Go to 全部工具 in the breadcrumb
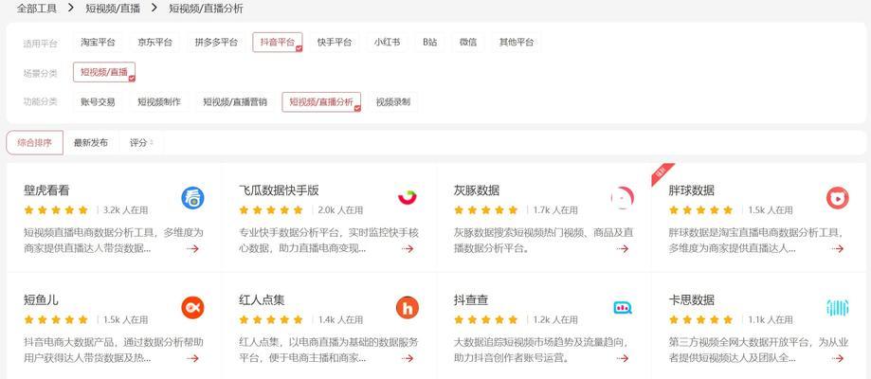The image size is (871, 379). (37, 9)
